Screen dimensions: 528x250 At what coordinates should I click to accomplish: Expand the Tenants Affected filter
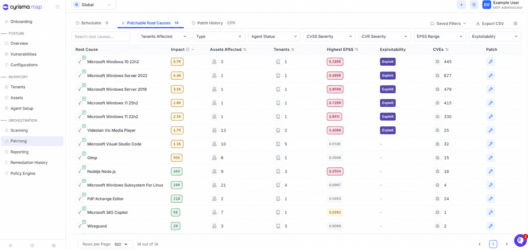pos(164,37)
